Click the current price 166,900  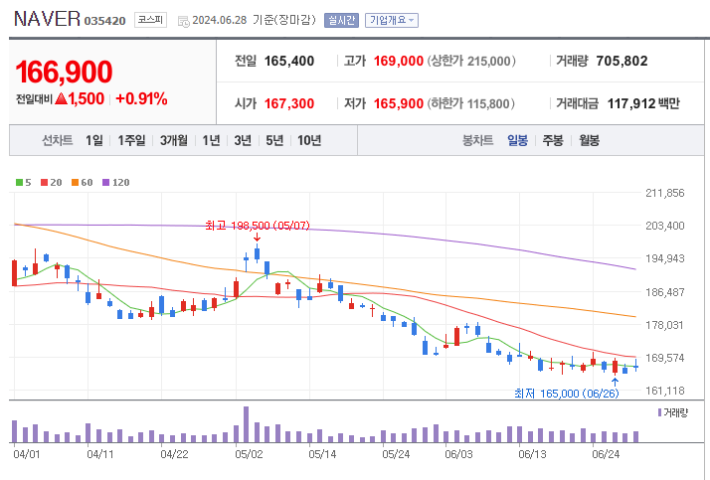(64, 72)
